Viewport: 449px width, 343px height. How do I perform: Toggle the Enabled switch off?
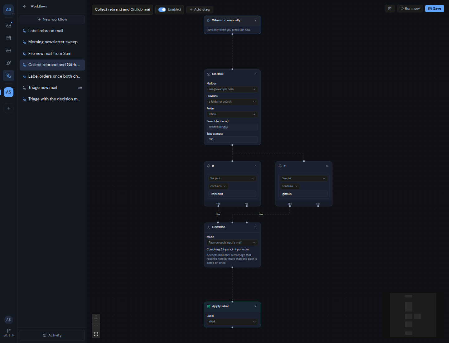pos(162,10)
